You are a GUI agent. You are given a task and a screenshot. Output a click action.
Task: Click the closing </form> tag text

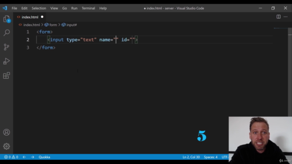(x=46, y=47)
